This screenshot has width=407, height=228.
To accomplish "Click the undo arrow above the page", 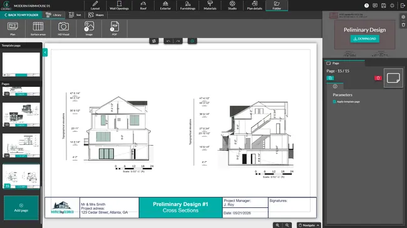I will [168, 41].
